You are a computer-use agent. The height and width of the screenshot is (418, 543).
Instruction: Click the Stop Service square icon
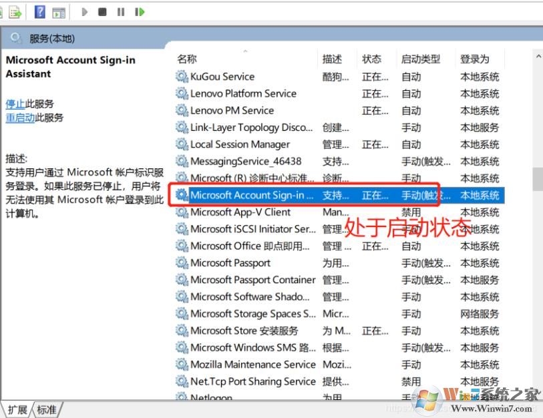pyautogui.click(x=102, y=12)
